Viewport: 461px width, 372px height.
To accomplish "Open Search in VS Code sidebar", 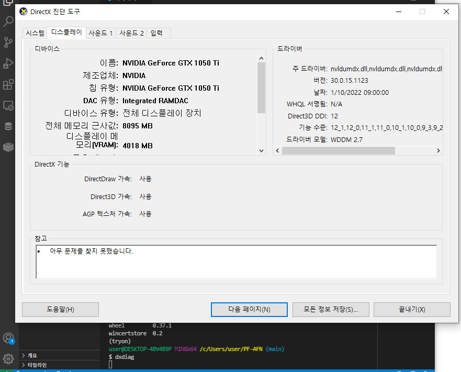I will (8, 21).
